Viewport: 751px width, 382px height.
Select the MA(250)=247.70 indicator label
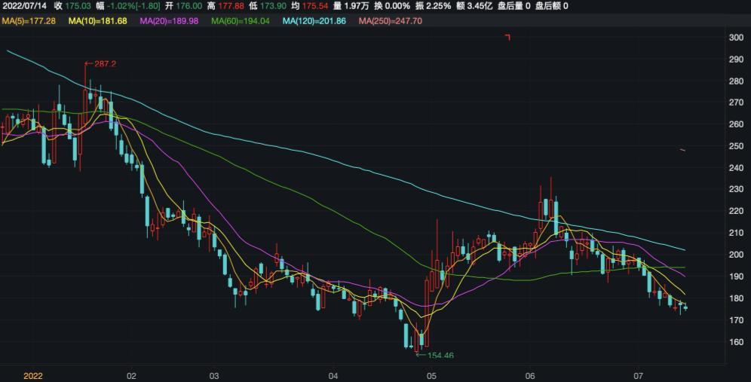391,21
